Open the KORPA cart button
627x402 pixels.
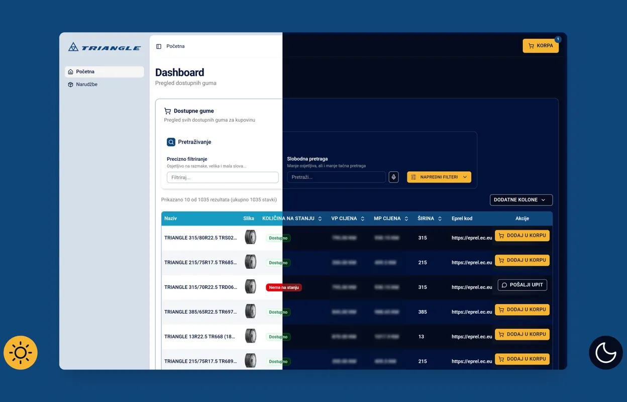pyautogui.click(x=541, y=46)
